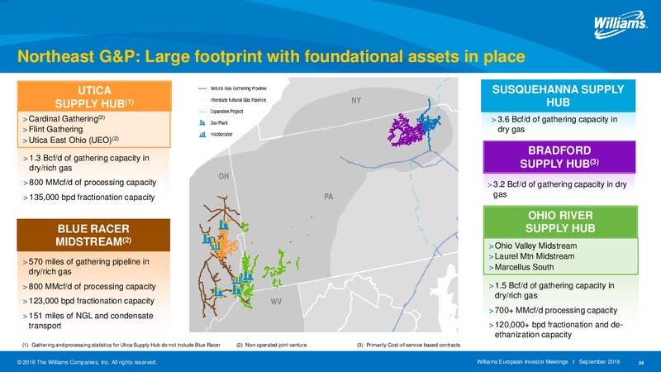Select the 'Flint Gathering' bullet
Image resolution: width=661 pixels, height=372 pixels.
(x=53, y=130)
